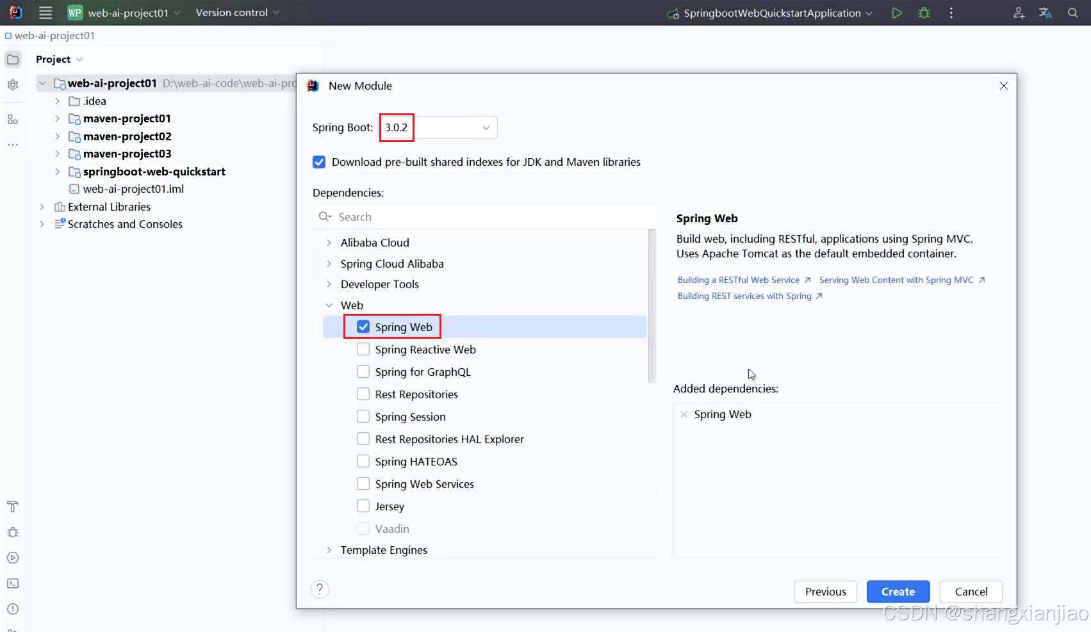Open the Structure tool window icon
1091x632 pixels.
[x=13, y=119]
